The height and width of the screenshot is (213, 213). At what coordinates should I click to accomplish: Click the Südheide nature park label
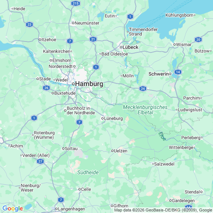pyautogui.click(x=88, y=172)
